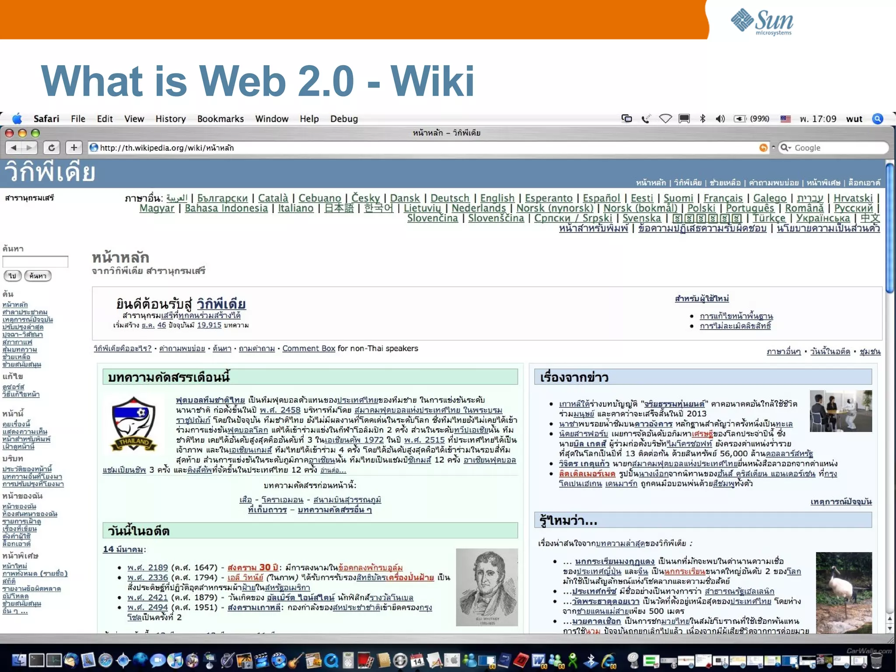Screen dimensions: 896x672
Task: Open the View menu
Action: click(134, 119)
